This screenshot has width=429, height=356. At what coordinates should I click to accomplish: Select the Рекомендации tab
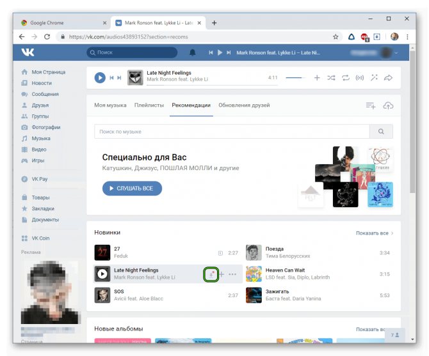[x=191, y=105]
